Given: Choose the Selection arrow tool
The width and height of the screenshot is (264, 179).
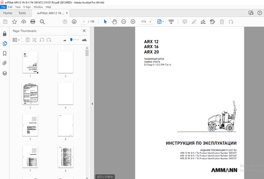Looking at the screenshot, I should tap(106, 22).
